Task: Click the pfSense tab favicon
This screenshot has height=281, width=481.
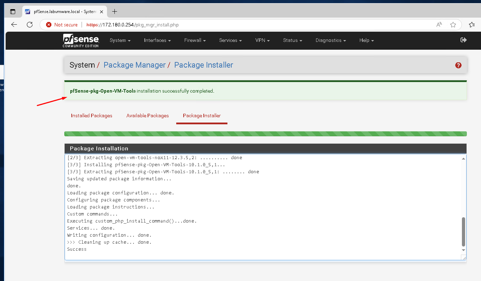Action: pos(28,12)
